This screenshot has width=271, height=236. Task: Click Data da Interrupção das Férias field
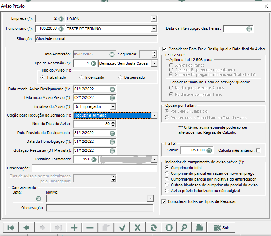pos(235,29)
